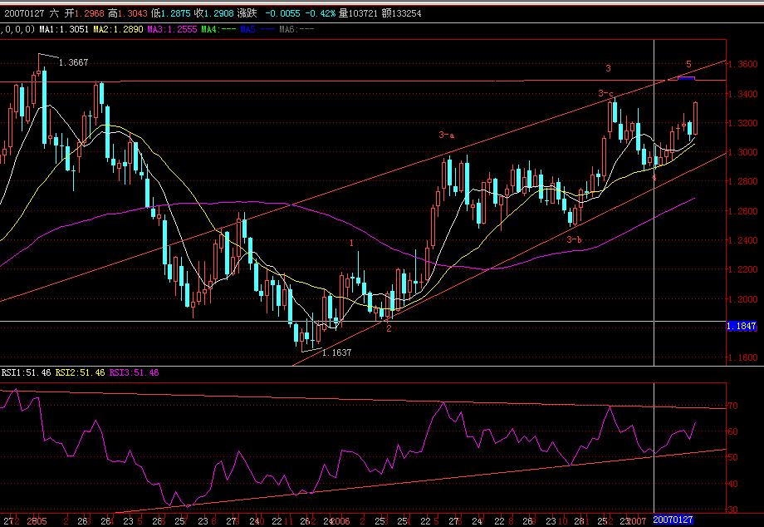
Task: Click the 1.3400 price axis level
Action: [x=743, y=94]
